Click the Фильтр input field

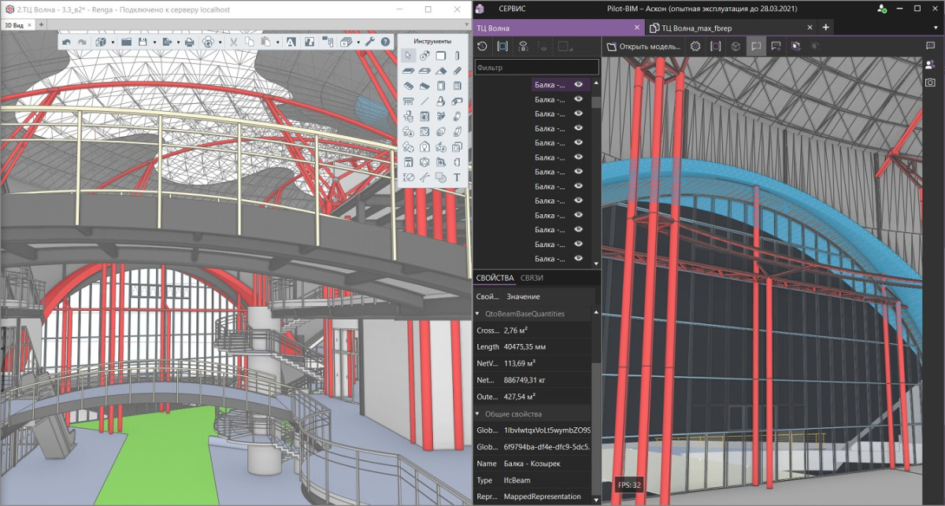pos(535,68)
